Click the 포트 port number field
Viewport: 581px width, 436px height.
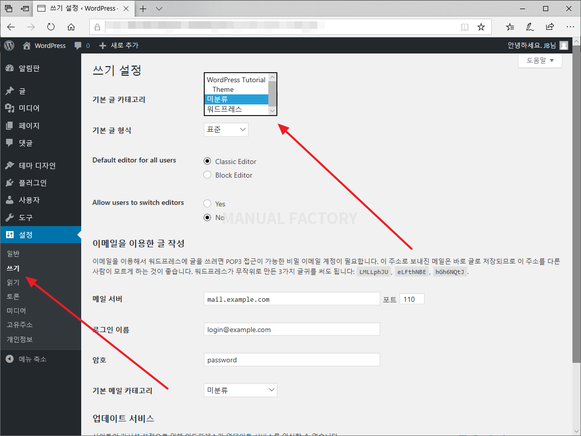pyautogui.click(x=412, y=299)
